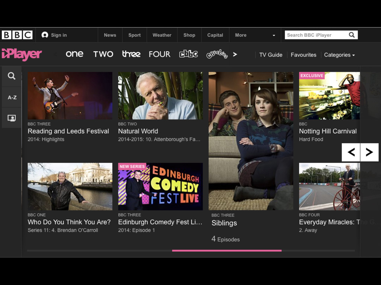This screenshot has width=381, height=285.
Task: Click the '4 Episodes' text under Siblings
Action: [225, 239]
